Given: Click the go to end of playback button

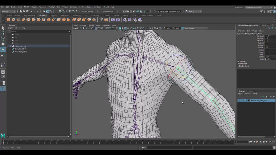Looking at the screenshot, I should (274, 142).
